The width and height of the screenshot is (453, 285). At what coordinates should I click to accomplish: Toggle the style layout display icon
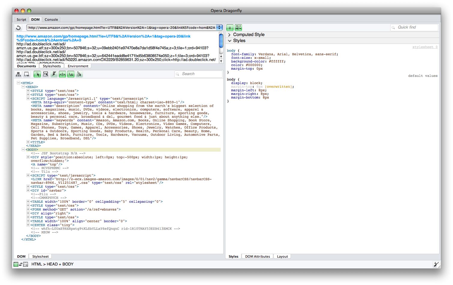point(238,27)
